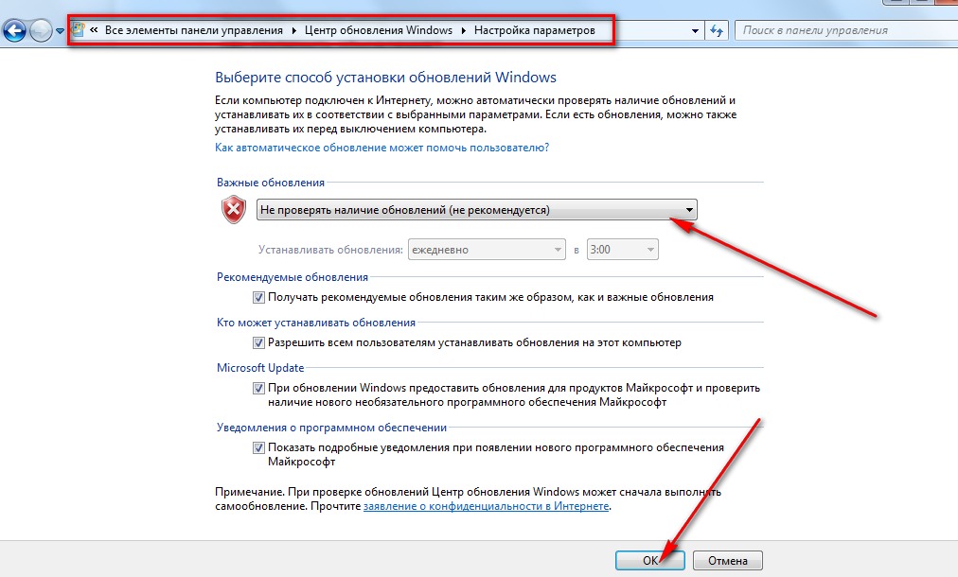Screen dimensions: 958x577
Task: Expand the address bar previous locations dropdown
Action: pyautogui.click(x=695, y=30)
